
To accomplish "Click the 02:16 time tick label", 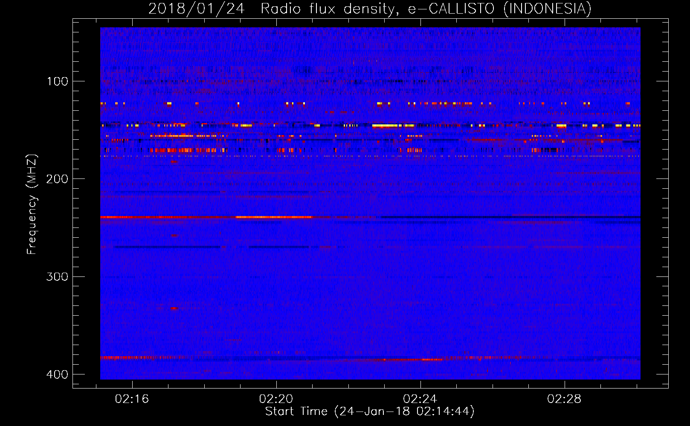I will click(132, 399).
